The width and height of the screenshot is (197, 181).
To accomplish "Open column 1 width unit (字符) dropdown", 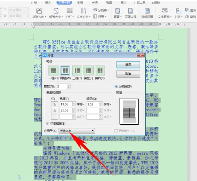I will coord(80,104).
